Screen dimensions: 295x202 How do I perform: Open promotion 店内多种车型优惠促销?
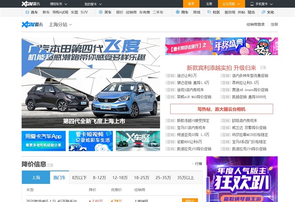click(250, 75)
